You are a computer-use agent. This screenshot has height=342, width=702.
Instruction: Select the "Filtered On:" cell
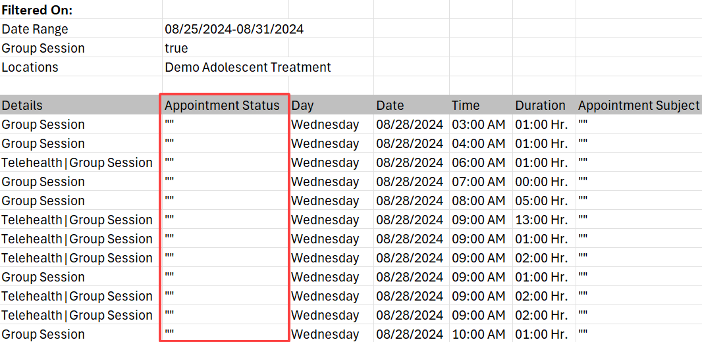(38, 10)
